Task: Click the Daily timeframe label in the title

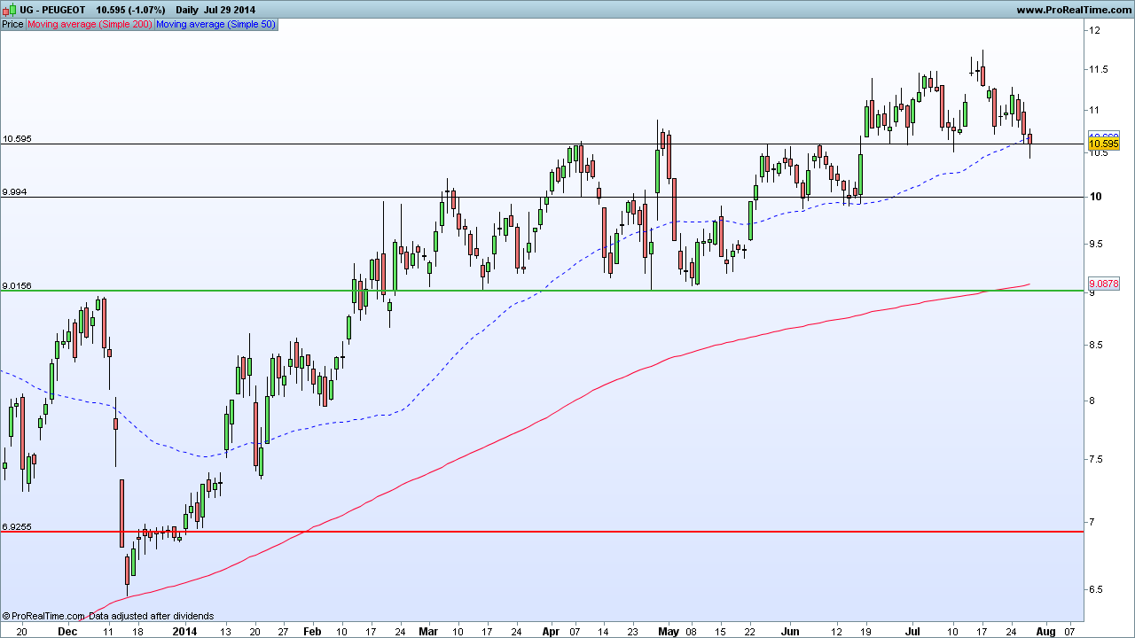Action: (x=187, y=9)
